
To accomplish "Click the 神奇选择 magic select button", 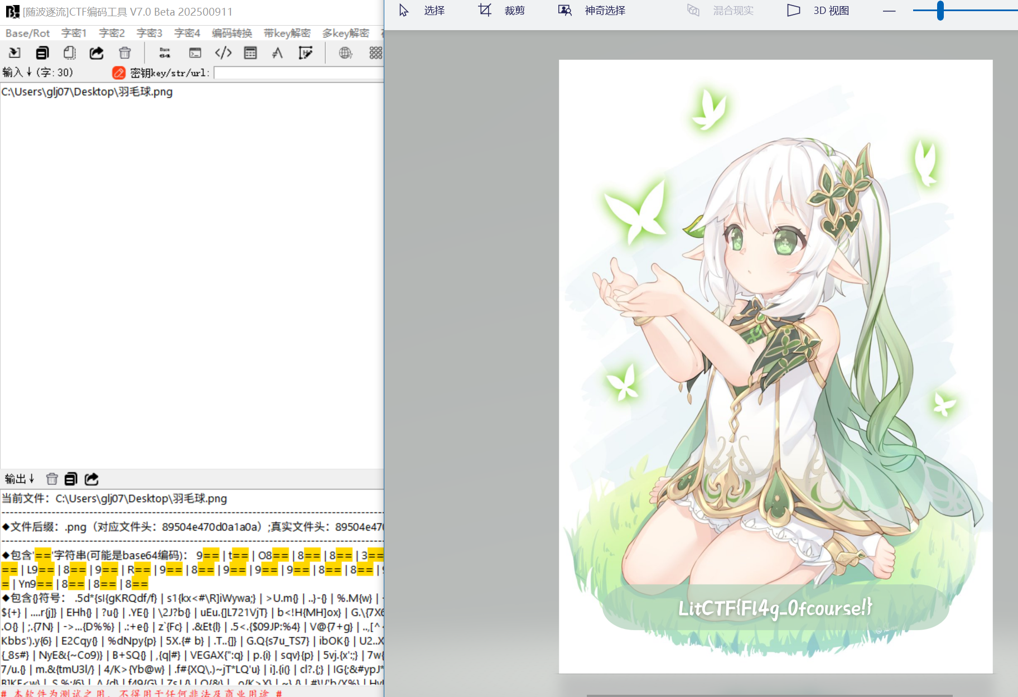I will 592,11.
